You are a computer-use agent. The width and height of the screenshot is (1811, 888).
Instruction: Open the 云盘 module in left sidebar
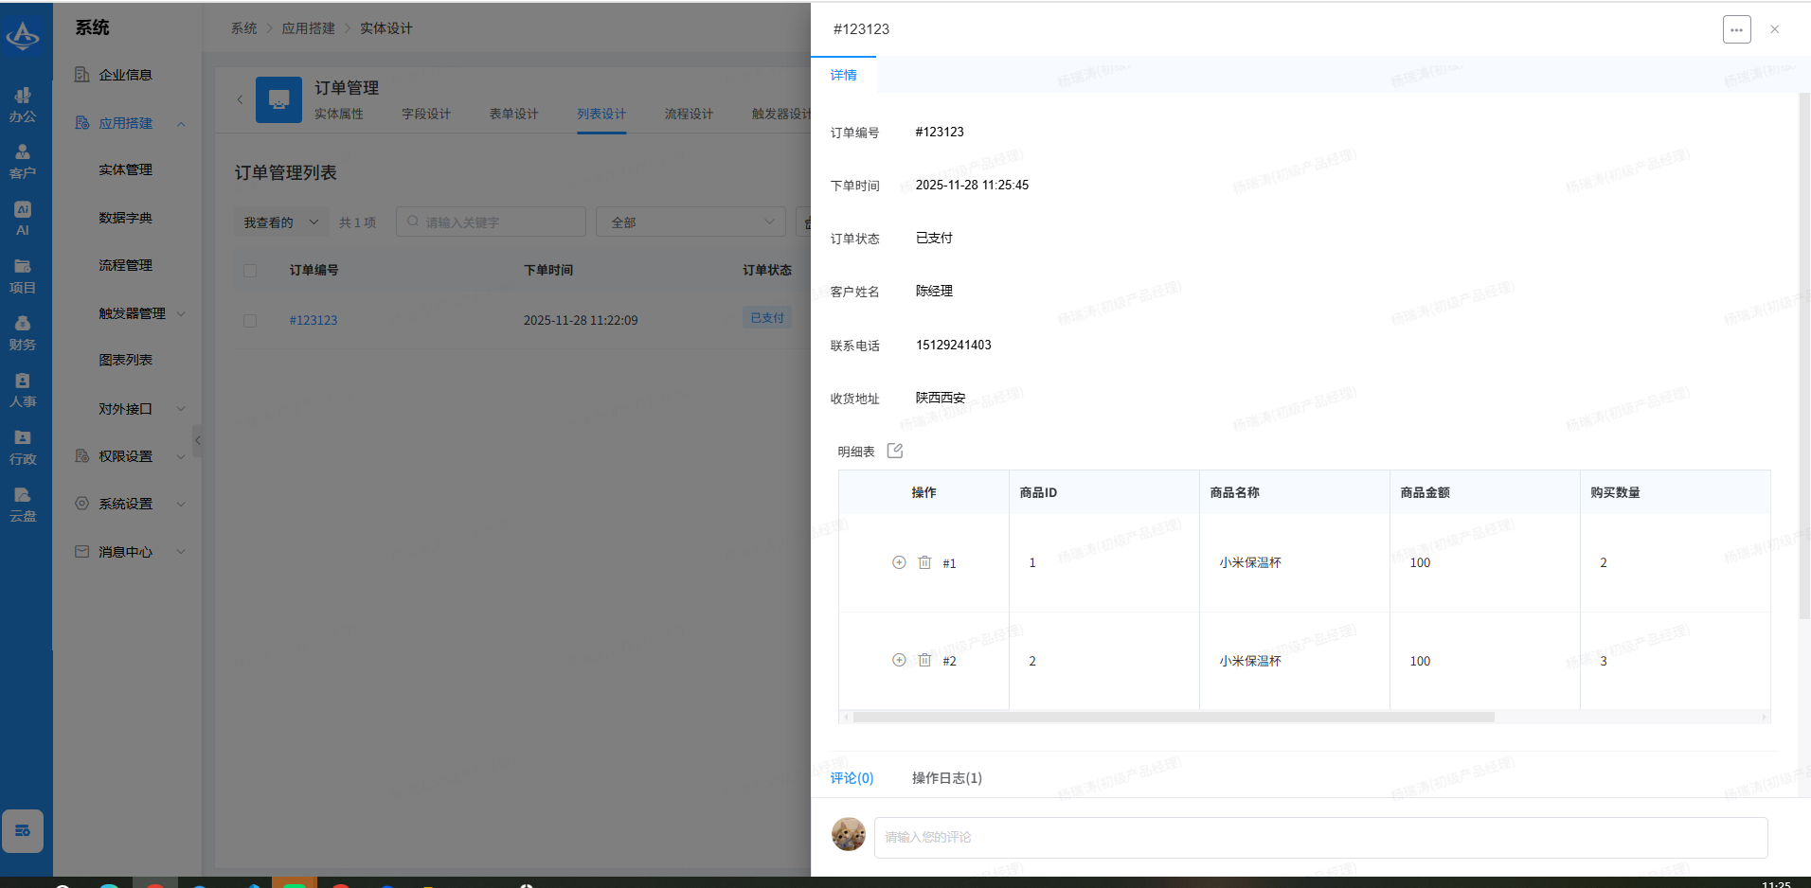click(x=23, y=504)
